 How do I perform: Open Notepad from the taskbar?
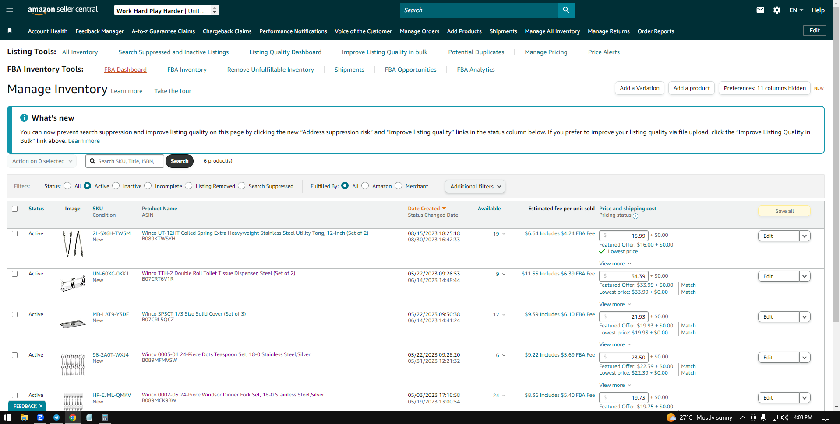(x=89, y=417)
